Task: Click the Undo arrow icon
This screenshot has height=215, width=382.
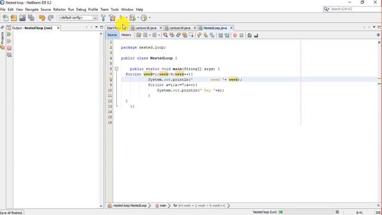Action: tap(42, 18)
